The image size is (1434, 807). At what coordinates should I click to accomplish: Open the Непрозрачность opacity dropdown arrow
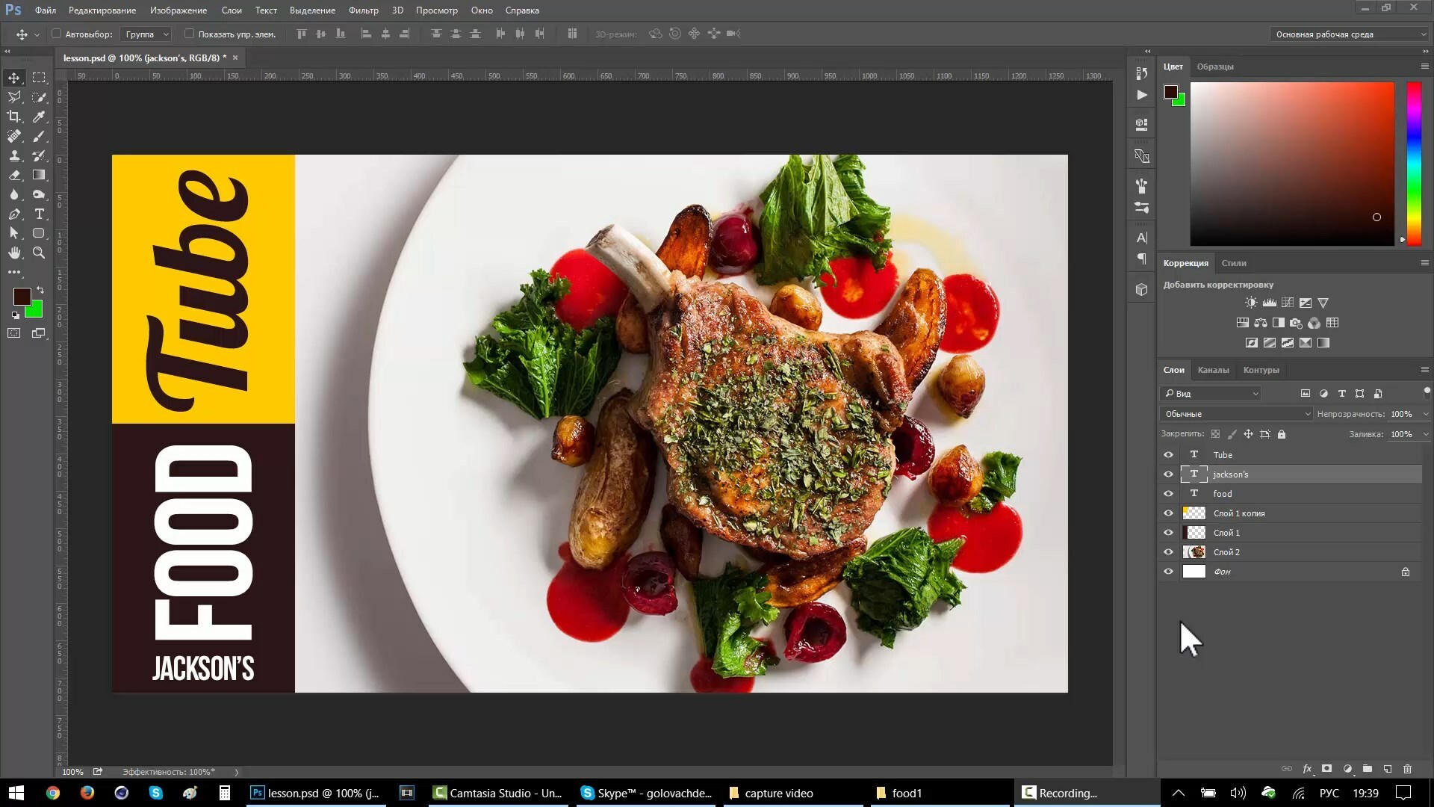point(1425,414)
